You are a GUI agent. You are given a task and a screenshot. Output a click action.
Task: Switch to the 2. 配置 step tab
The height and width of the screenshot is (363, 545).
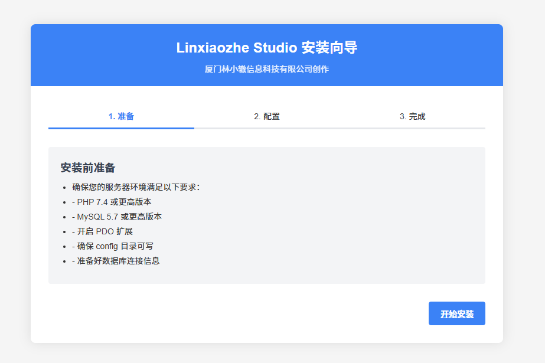(x=267, y=116)
